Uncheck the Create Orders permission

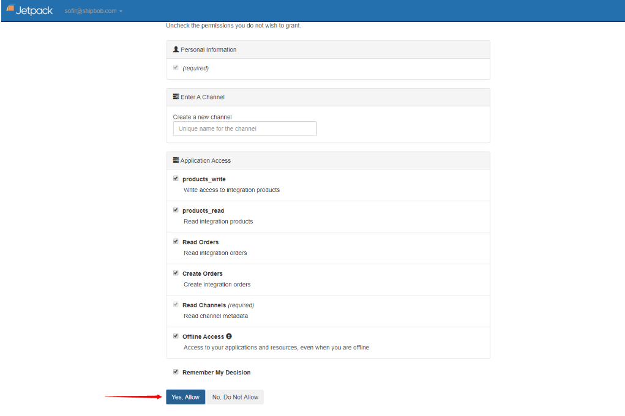[x=176, y=272]
